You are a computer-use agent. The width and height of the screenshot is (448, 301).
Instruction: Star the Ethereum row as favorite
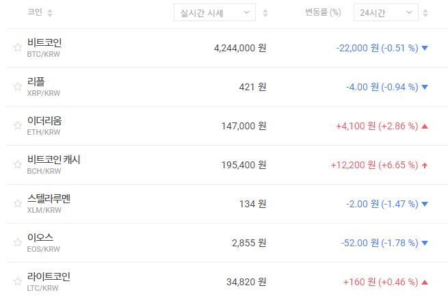coord(18,126)
